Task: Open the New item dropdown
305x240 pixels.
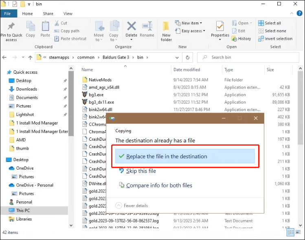Action: 189,23
